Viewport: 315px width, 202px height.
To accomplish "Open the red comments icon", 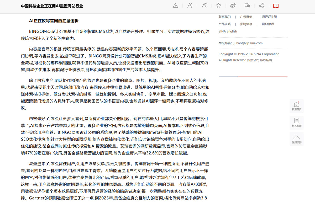I will coord(276,6).
